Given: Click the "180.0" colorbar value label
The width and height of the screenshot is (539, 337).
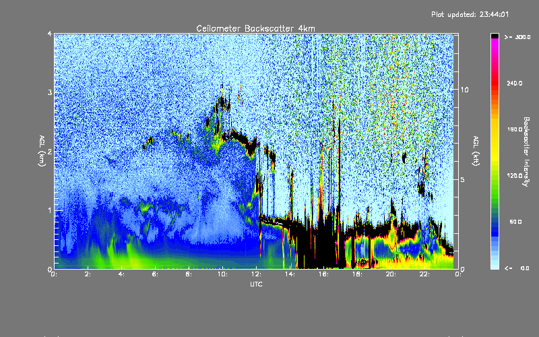Looking at the screenshot, I should [x=515, y=129].
